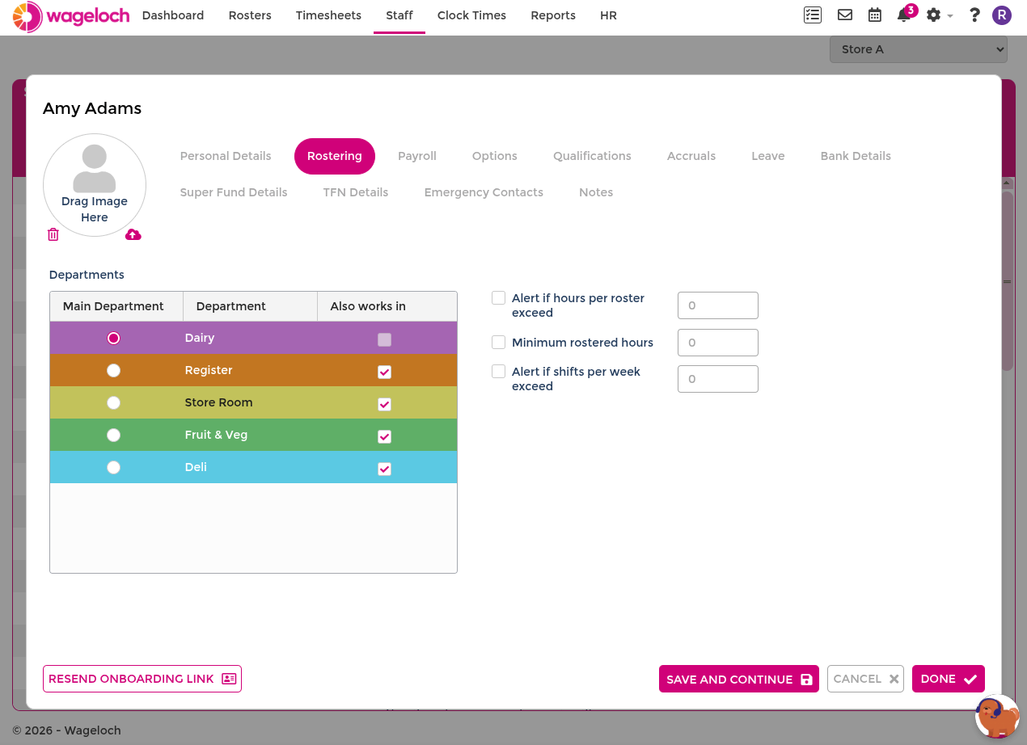1027x745 pixels.
Task: Open the Accruals tab
Action: (691, 156)
